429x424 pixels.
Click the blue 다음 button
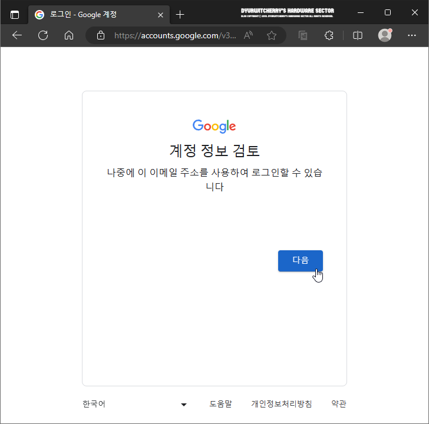click(x=301, y=261)
